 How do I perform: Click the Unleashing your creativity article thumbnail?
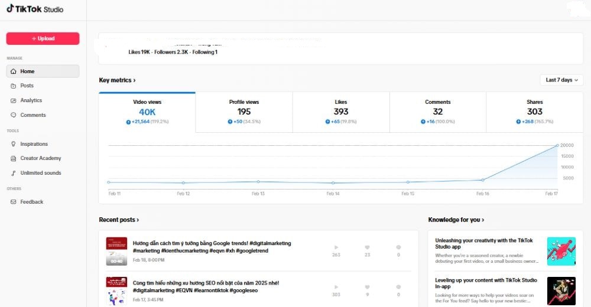click(x=561, y=252)
